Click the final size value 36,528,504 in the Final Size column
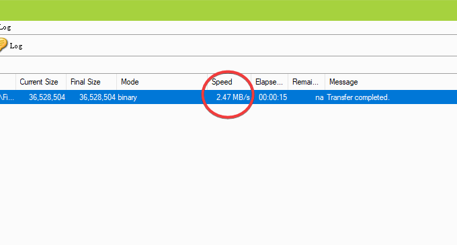Image resolution: width=457 pixels, height=245 pixels. coord(97,97)
